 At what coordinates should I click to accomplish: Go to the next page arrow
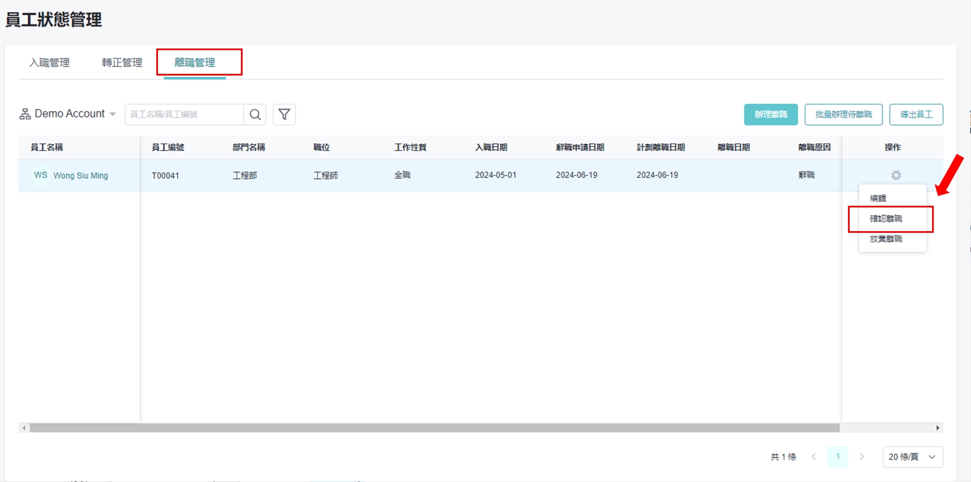[862, 457]
